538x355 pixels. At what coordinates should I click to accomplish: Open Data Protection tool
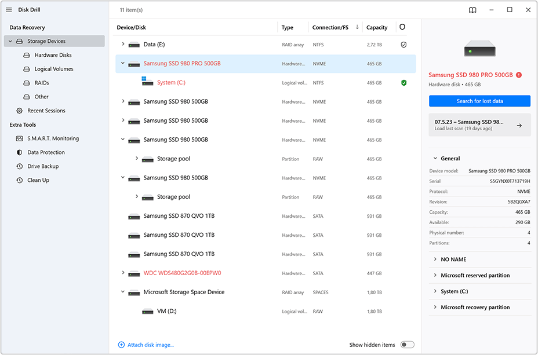click(46, 152)
